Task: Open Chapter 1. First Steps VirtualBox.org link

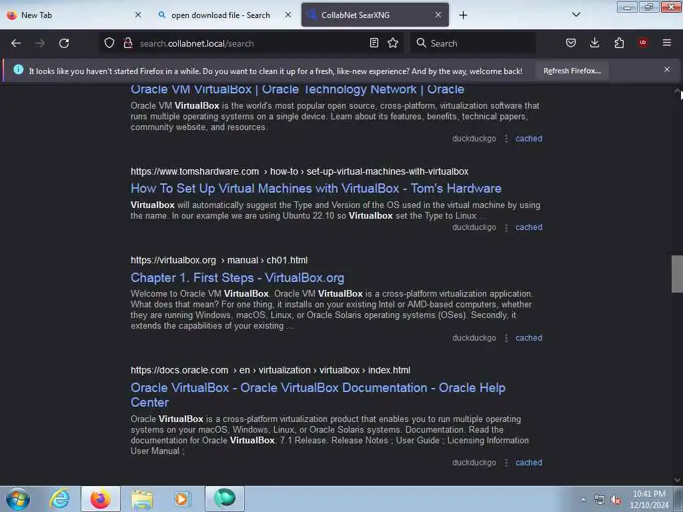Action: pos(237,278)
